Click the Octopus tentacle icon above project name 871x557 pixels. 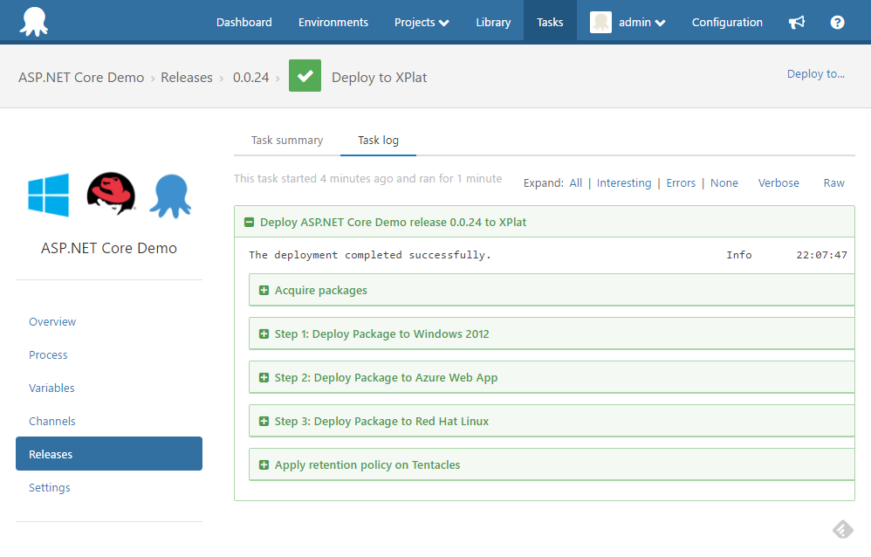click(169, 194)
